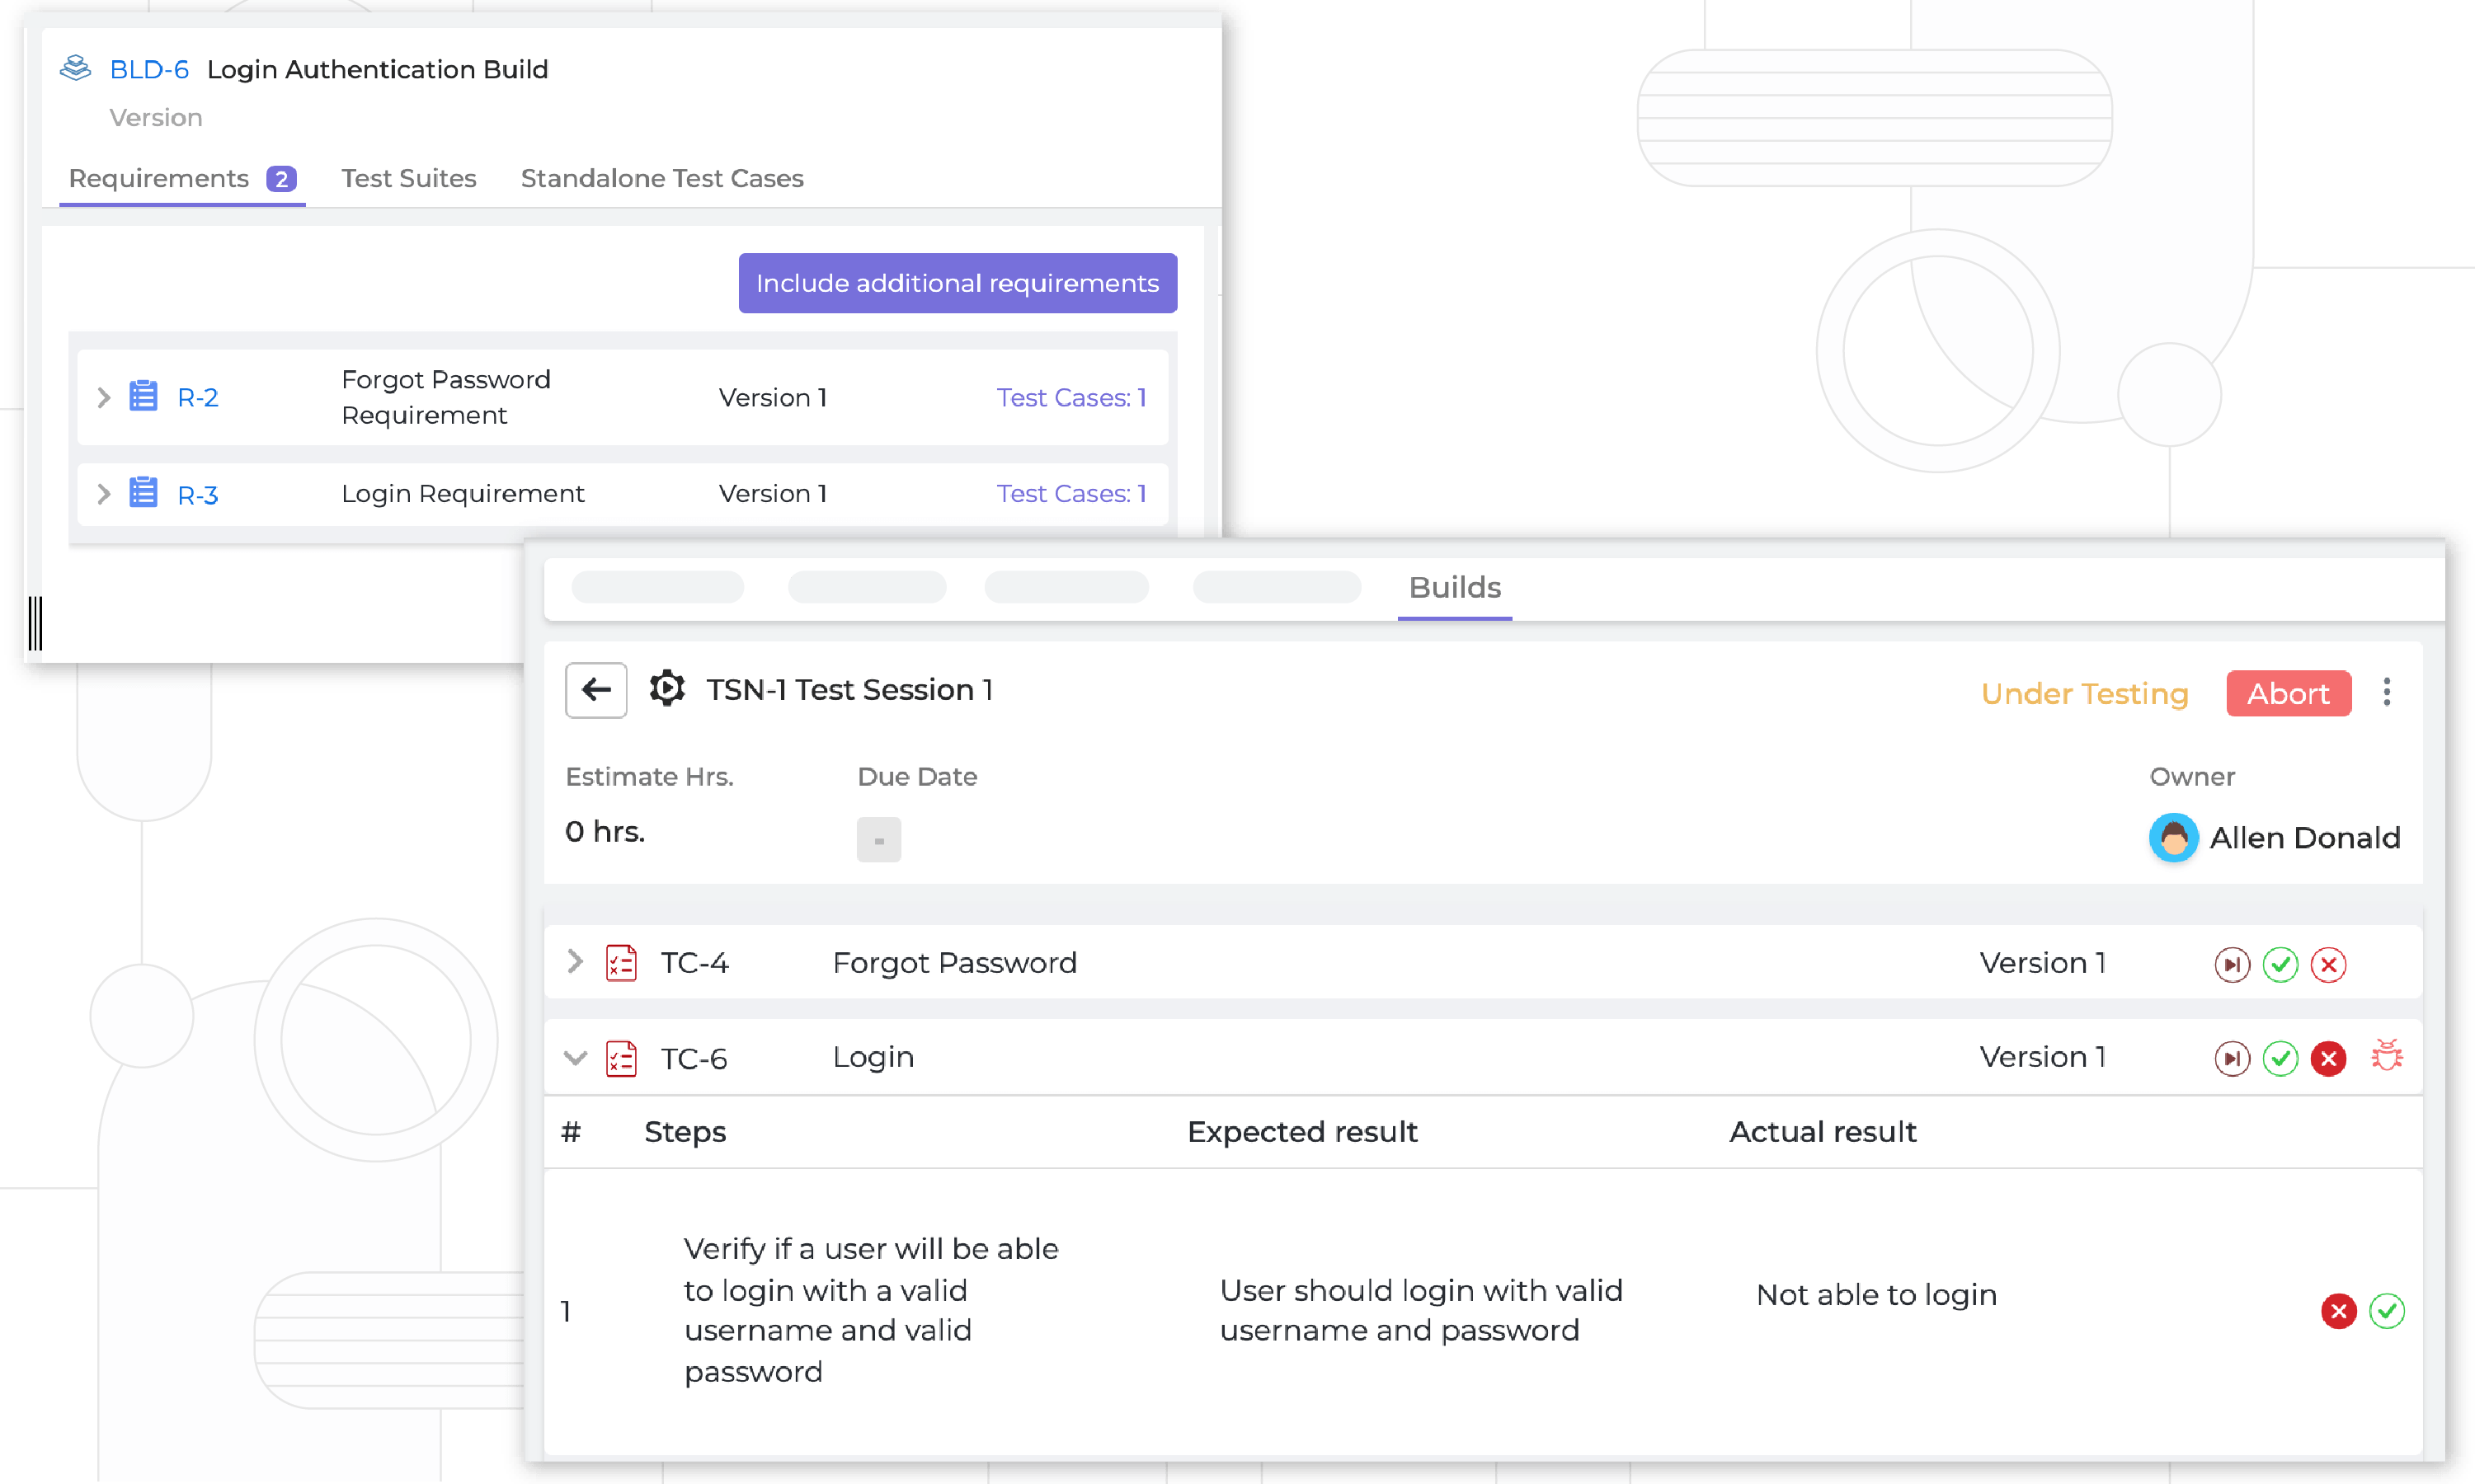The image size is (2475, 1484).
Task: Click the Test Cases: 1 link for R-3
Action: pyautogui.click(x=1072, y=493)
